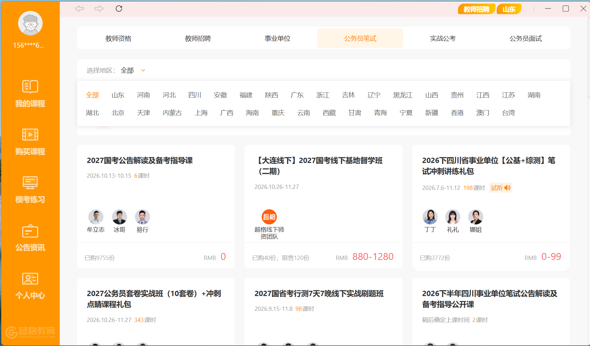Open 个人中心 in the sidebar
This screenshot has height=346, width=590.
click(30, 286)
